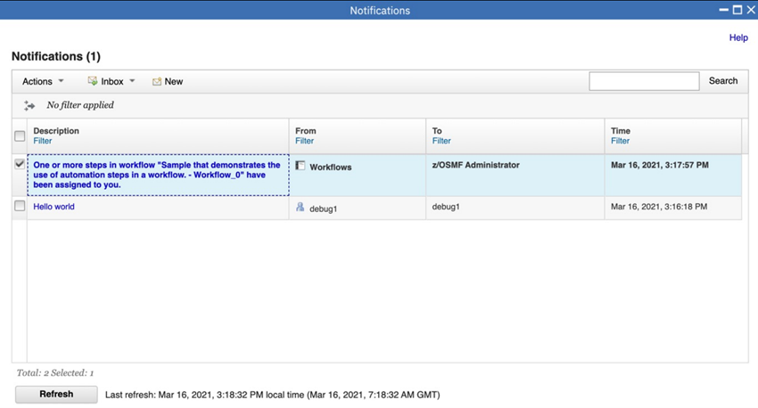The image size is (758, 408).
Task: Sort by the From column header
Action: point(306,131)
